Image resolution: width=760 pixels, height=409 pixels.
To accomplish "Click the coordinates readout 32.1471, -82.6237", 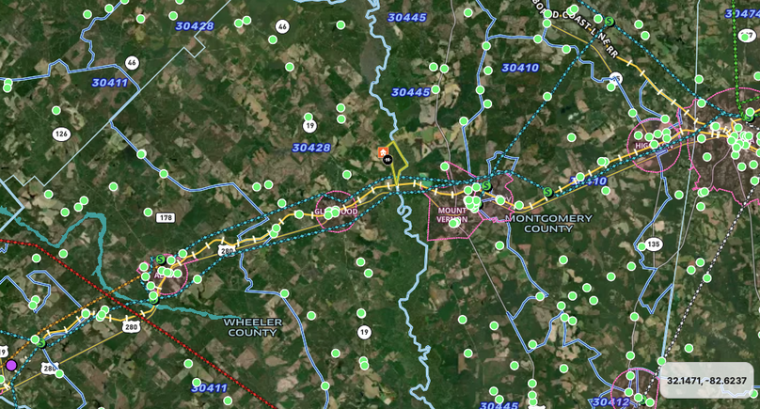I will (706, 381).
